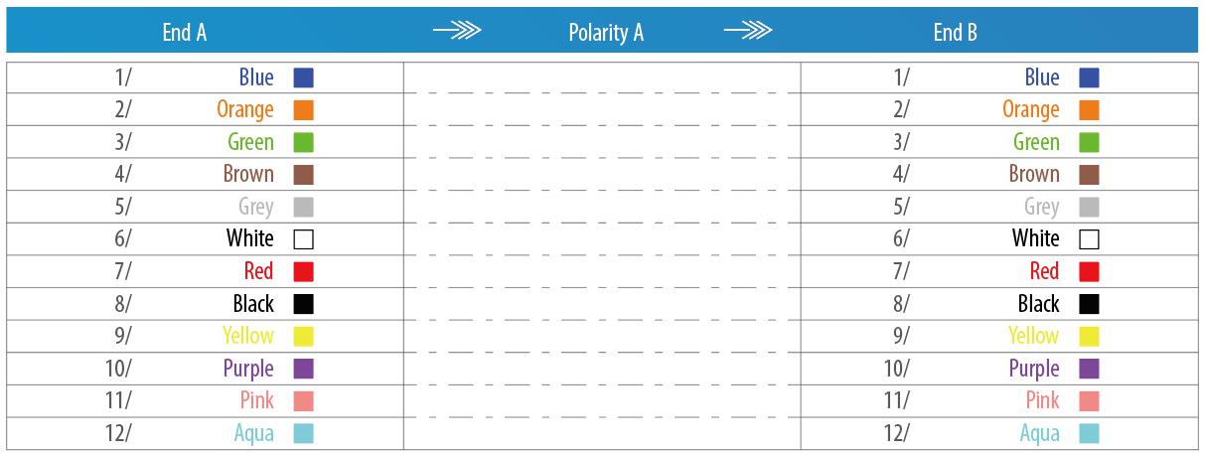Pick the green swatch in End A column

click(x=304, y=142)
